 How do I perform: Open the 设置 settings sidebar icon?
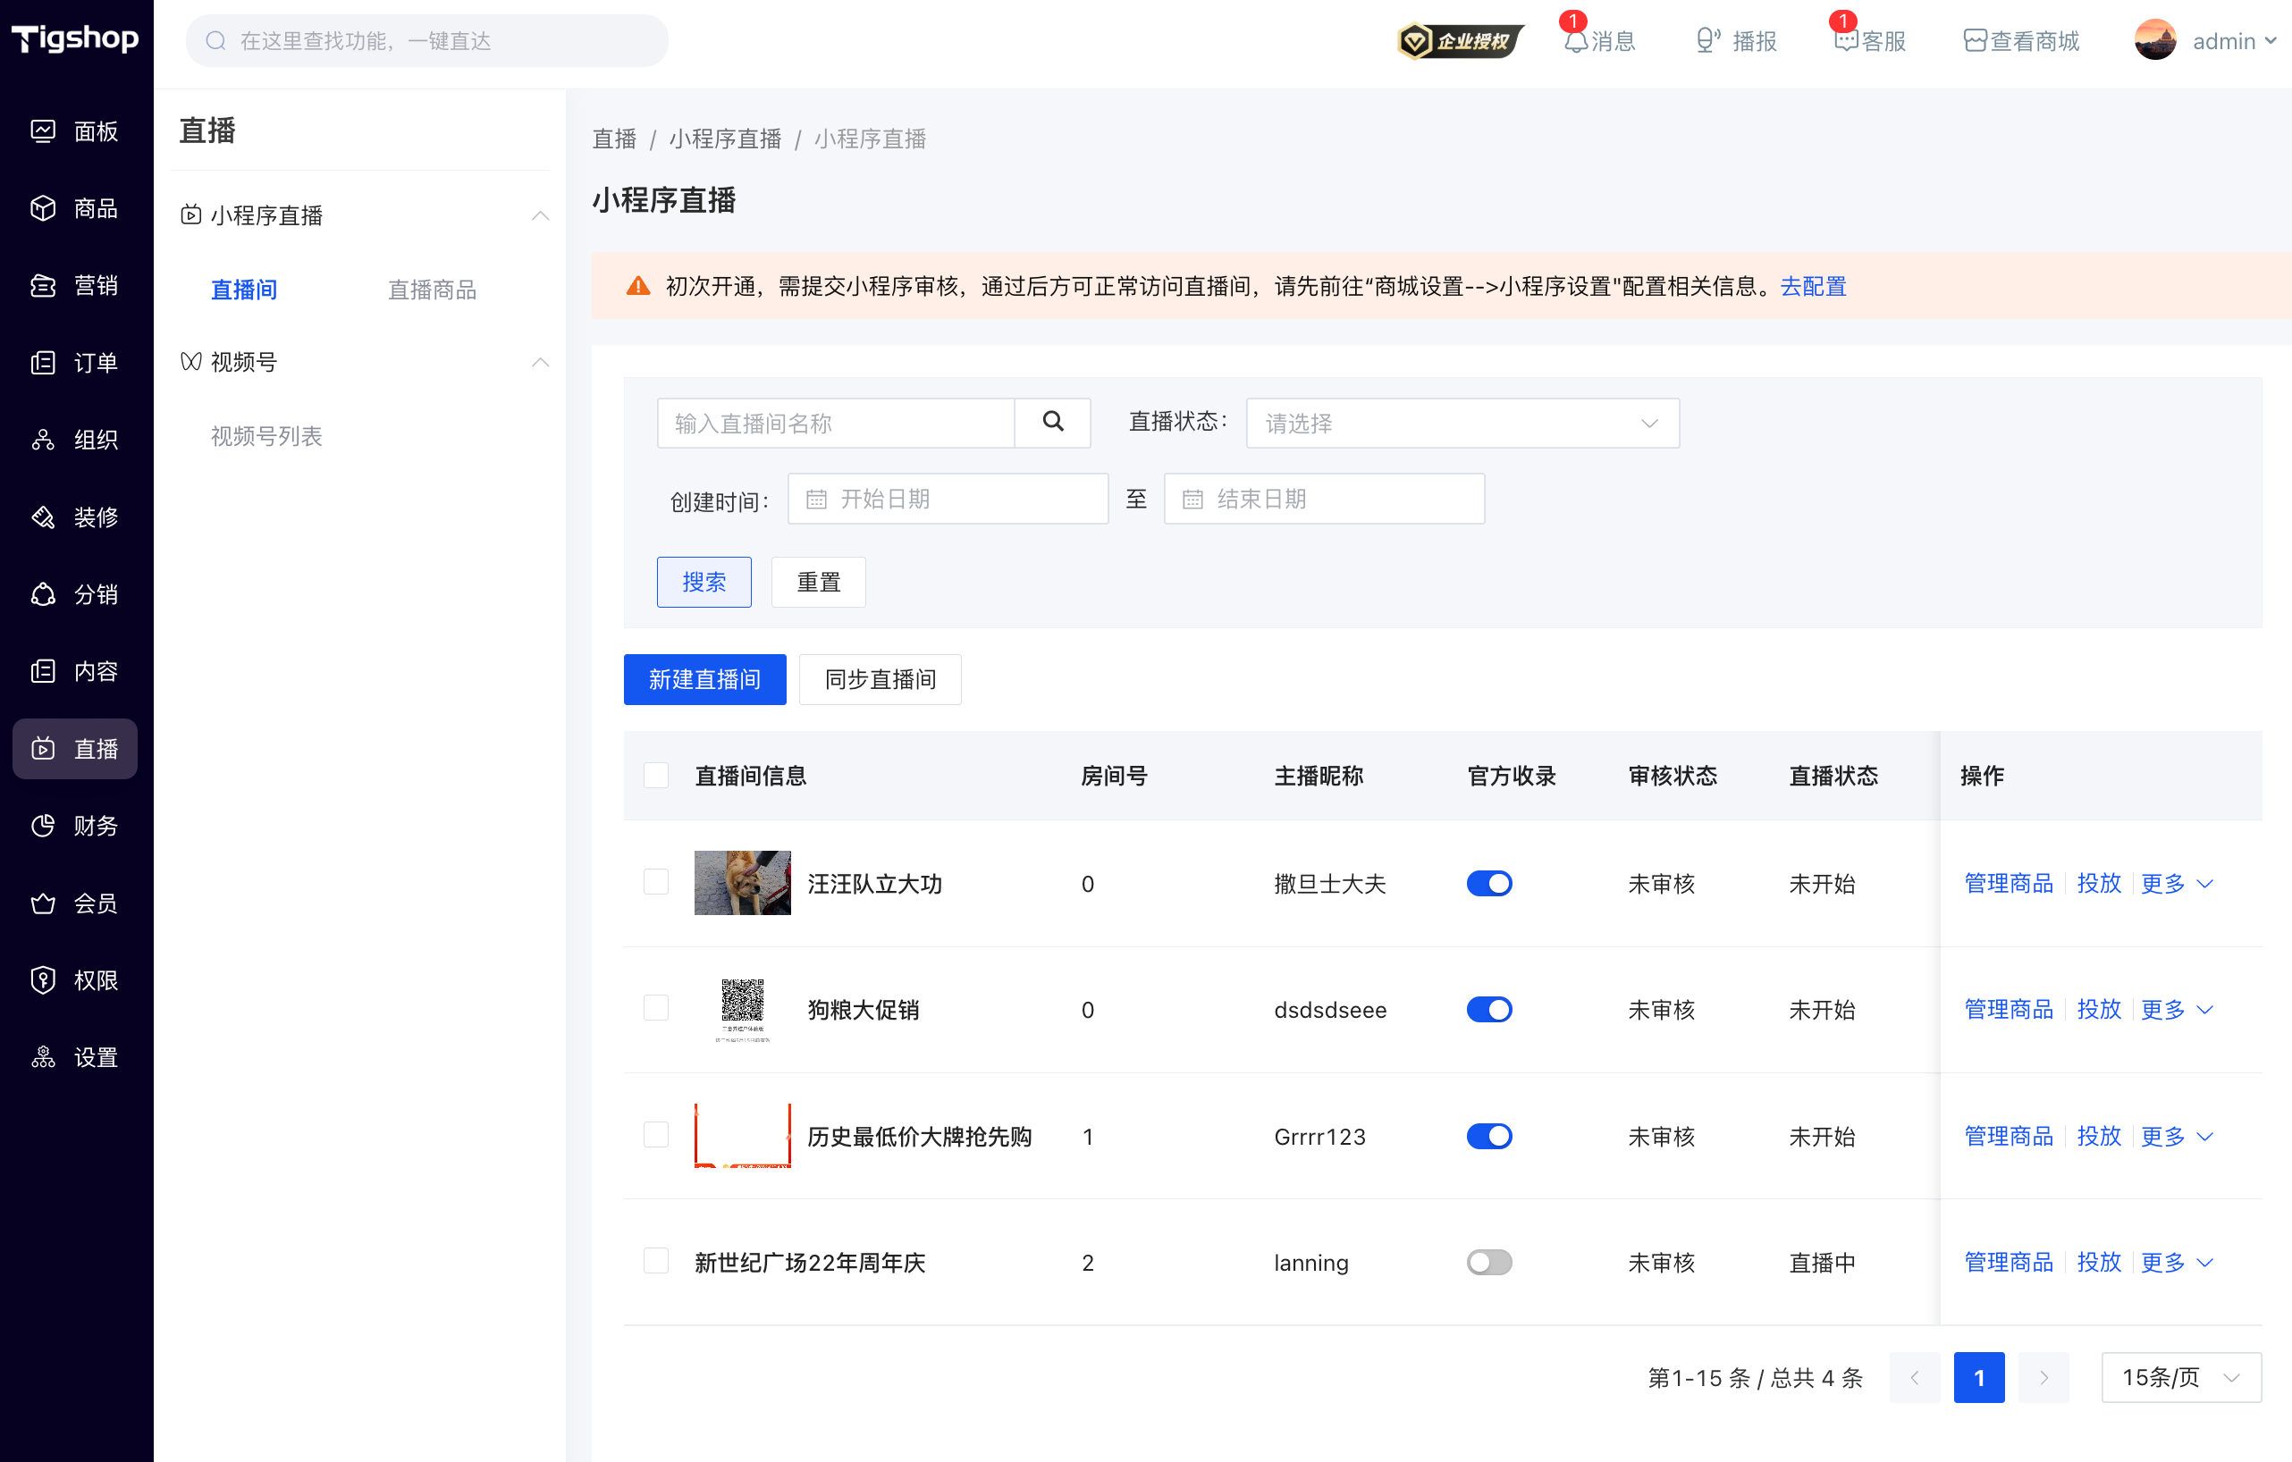[x=43, y=1057]
